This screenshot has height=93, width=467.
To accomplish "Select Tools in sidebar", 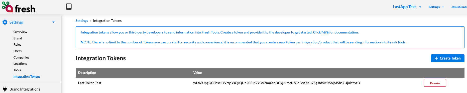I will coord(17,70).
